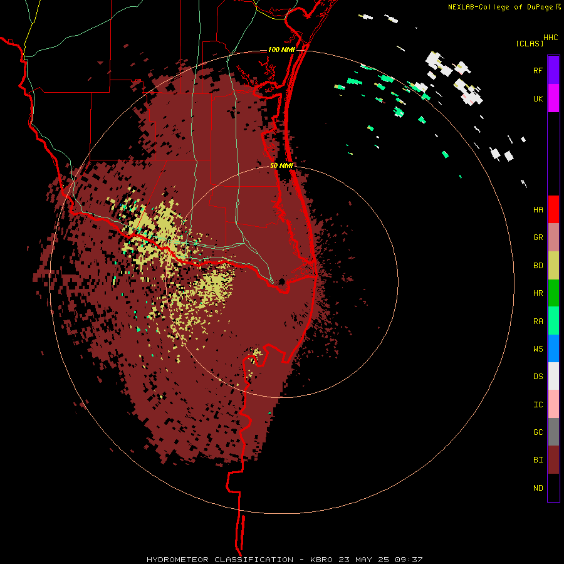The height and width of the screenshot is (564, 564).
Task: Click the ND black legend swatch
Action: point(553,488)
